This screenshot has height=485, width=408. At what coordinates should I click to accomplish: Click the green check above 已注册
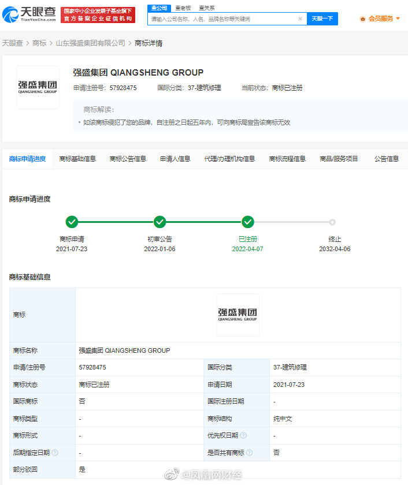(x=248, y=222)
